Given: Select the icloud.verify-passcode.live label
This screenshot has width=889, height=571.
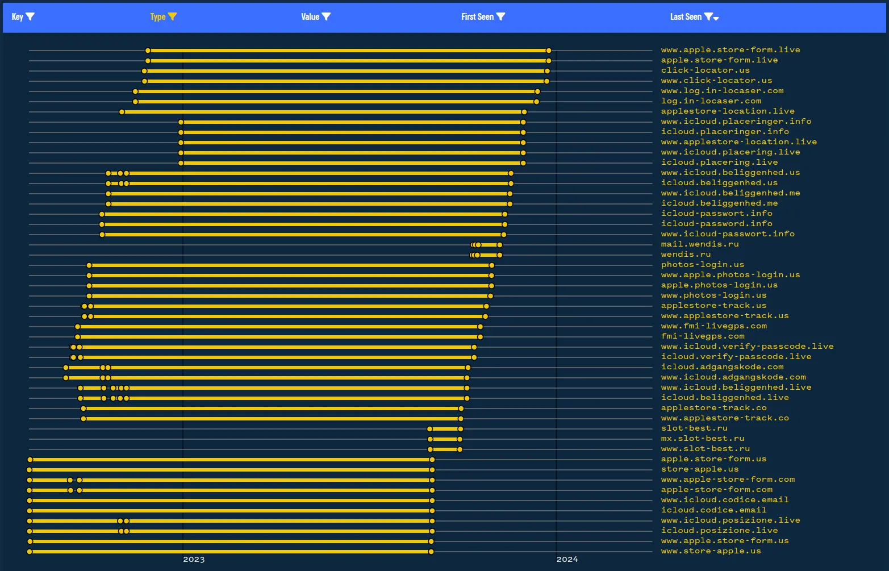Looking at the screenshot, I should tap(736, 357).
